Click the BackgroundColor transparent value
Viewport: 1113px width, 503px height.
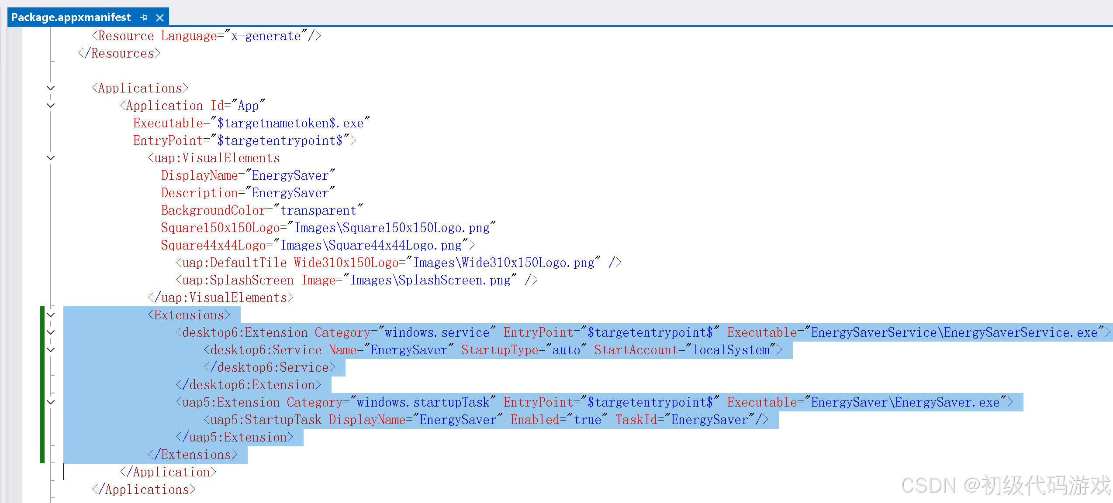[318, 211]
